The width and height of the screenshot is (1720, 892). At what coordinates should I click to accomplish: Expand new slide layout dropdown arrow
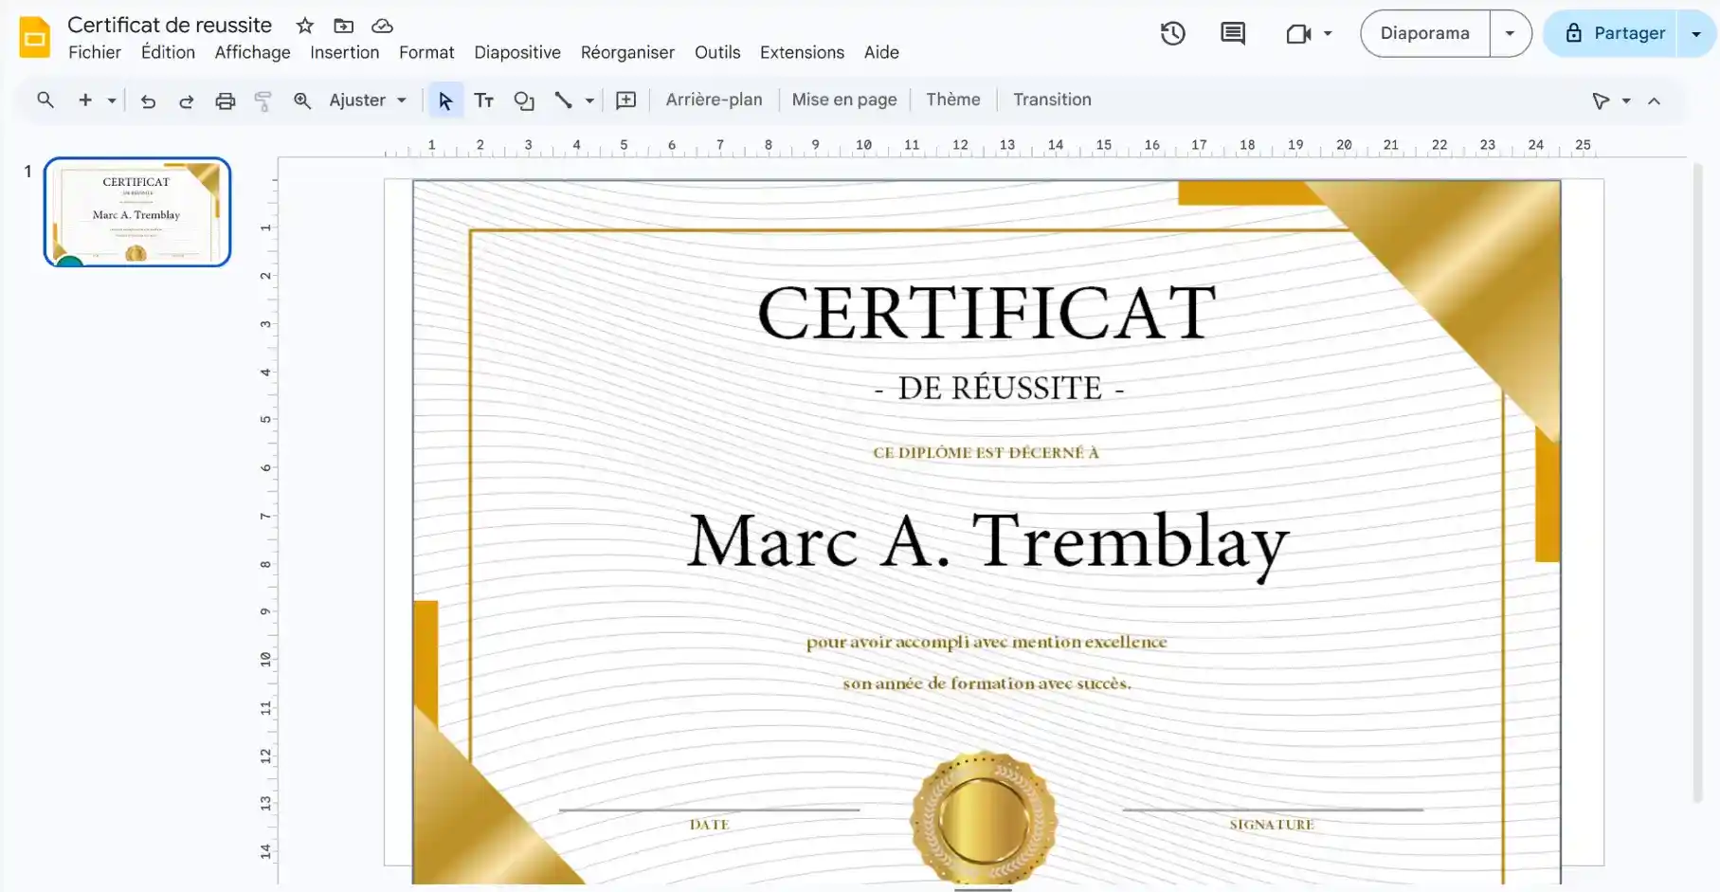(112, 100)
